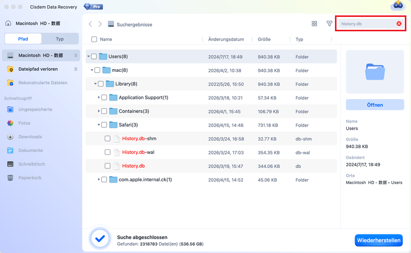
Task: Click the Fotos flower icon
Action: click(x=10, y=123)
